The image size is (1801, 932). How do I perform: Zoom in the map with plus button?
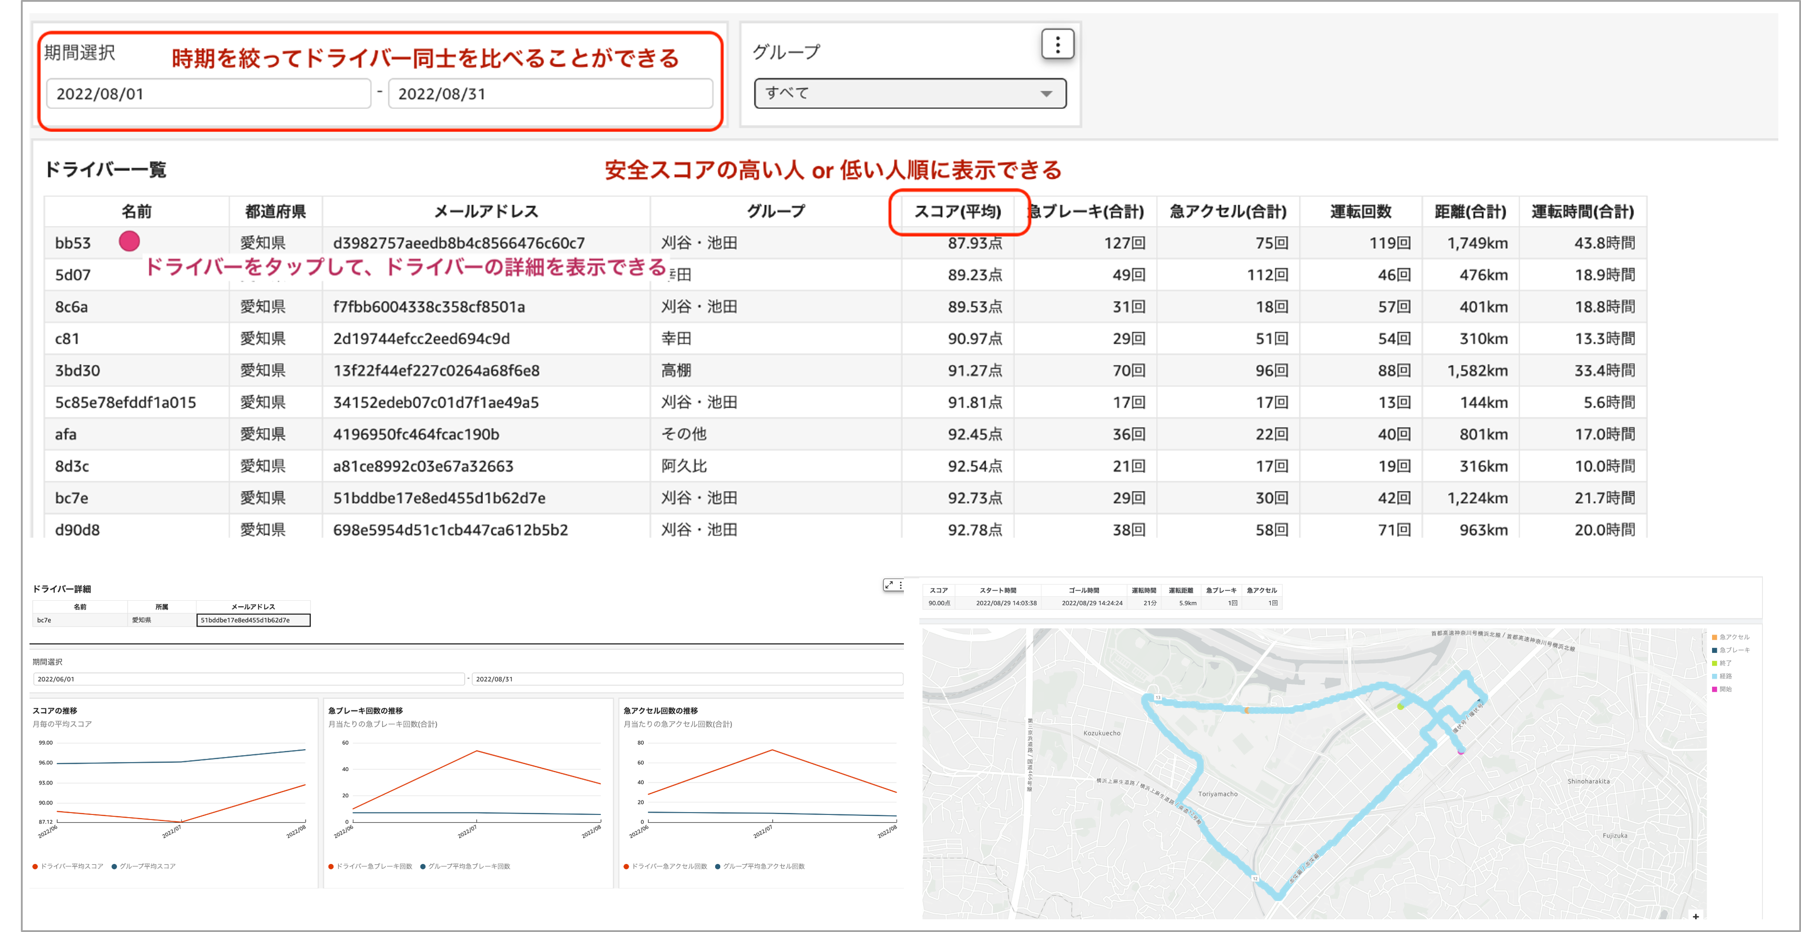click(x=1695, y=916)
